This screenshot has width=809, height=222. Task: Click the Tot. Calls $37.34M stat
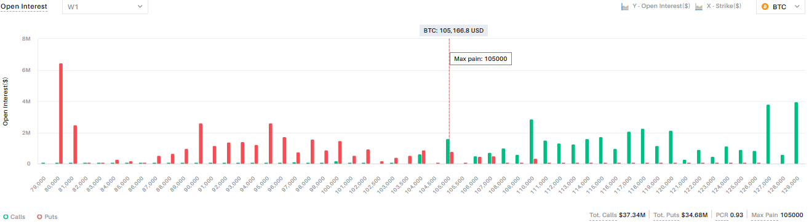(617, 215)
